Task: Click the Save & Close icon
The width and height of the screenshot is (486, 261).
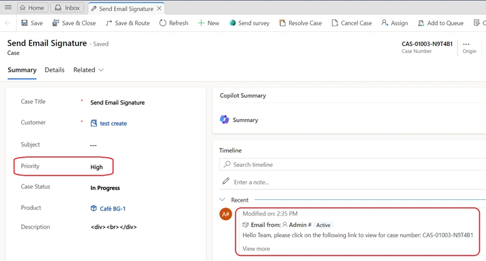Action: coord(55,23)
